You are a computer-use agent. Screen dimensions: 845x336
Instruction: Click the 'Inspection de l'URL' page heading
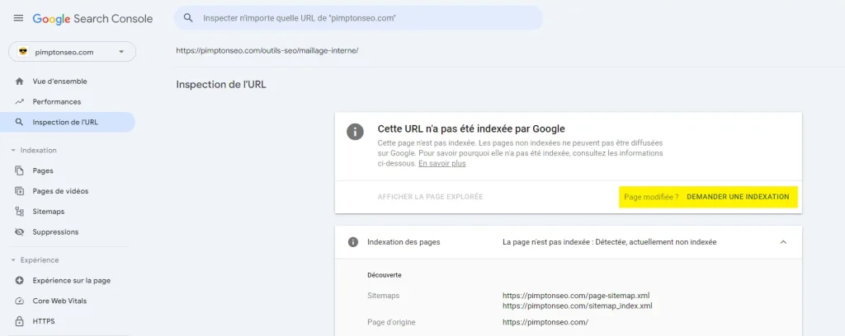221,84
